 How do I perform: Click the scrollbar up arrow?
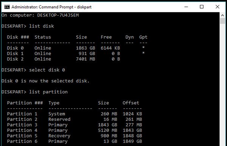coord(222,15)
